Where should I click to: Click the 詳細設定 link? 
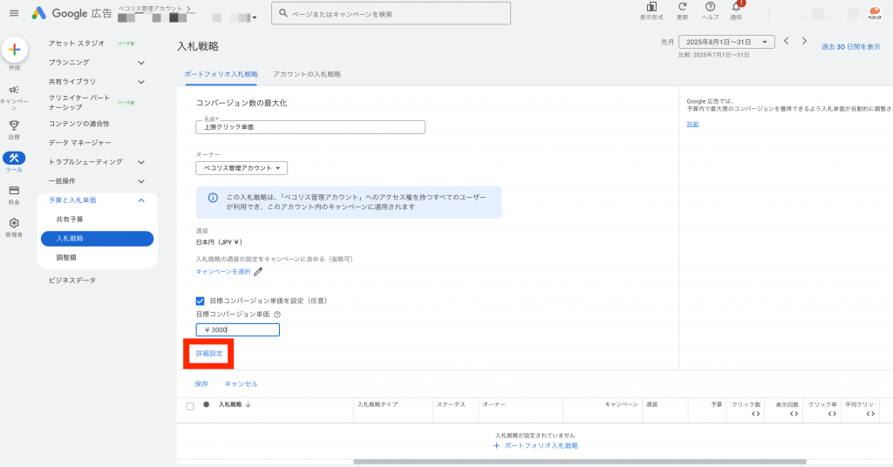pos(209,354)
